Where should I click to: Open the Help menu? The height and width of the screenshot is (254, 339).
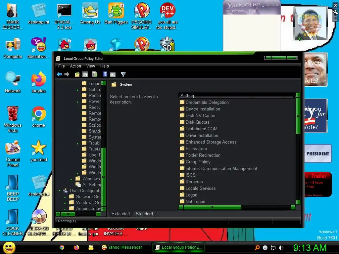tap(104, 66)
